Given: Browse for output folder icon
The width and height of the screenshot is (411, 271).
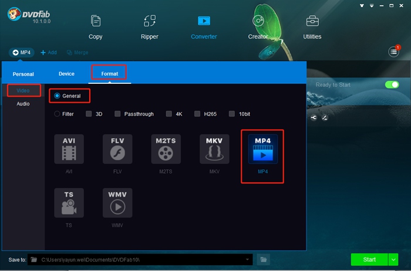Looking at the screenshot, I should 264,259.
